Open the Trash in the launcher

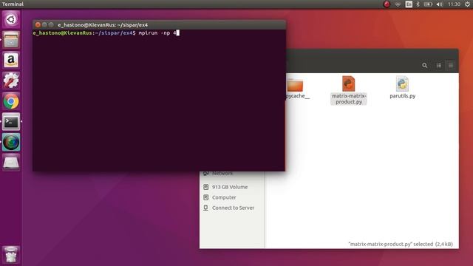click(11, 255)
